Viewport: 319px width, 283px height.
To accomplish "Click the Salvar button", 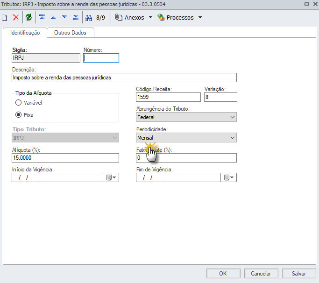I will [x=299, y=274].
